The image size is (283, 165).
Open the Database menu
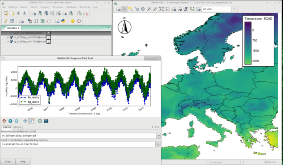click(x=71, y=7)
